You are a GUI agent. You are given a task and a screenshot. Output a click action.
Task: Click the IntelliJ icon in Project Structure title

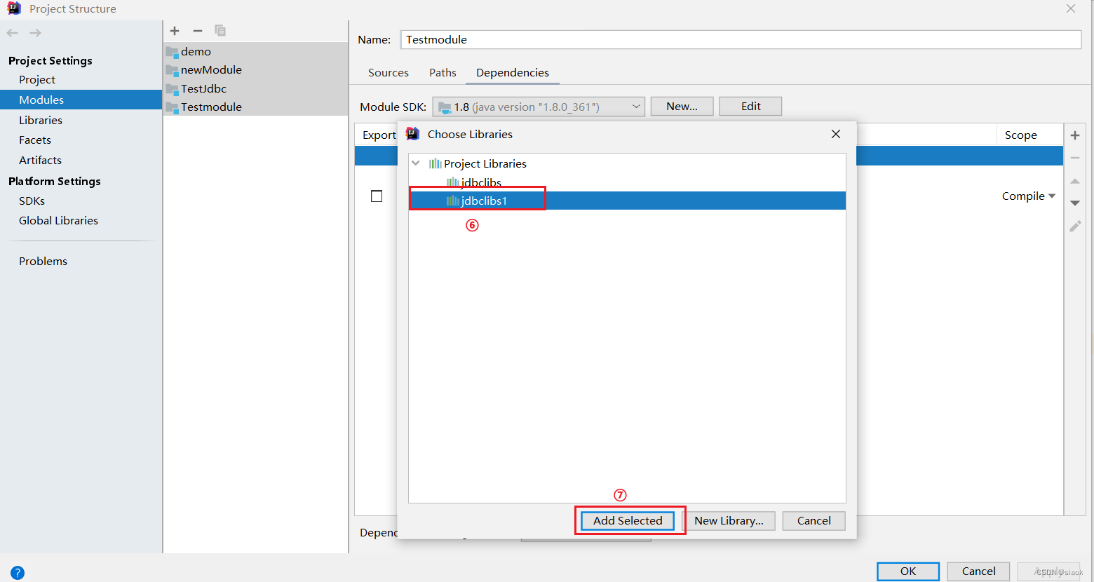pos(14,8)
